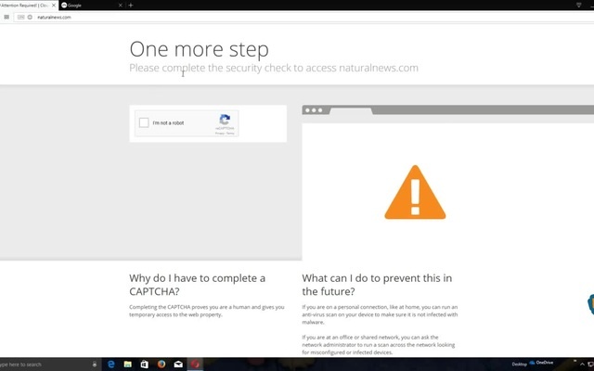This screenshot has height=371, width=594.
Task: Open File Explorer from the taskbar
Action: (128, 365)
